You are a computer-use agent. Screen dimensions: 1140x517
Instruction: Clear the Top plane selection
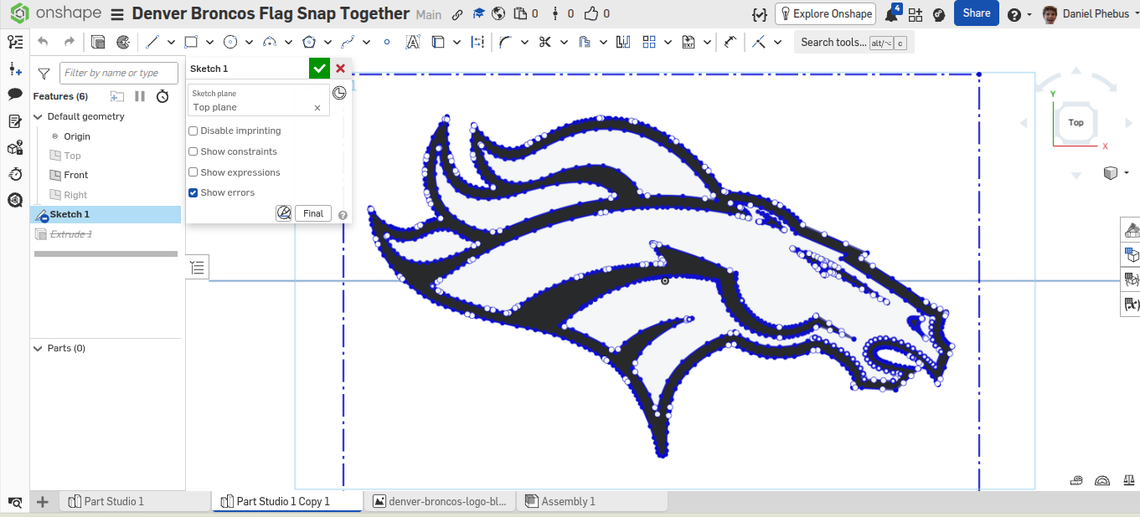tap(317, 107)
